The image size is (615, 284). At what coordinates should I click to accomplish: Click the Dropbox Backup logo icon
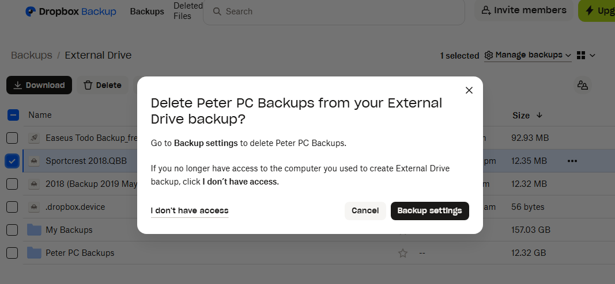(32, 11)
